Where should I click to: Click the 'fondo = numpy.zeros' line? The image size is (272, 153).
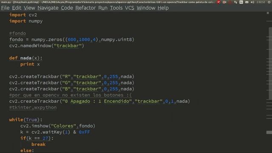[72, 40]
